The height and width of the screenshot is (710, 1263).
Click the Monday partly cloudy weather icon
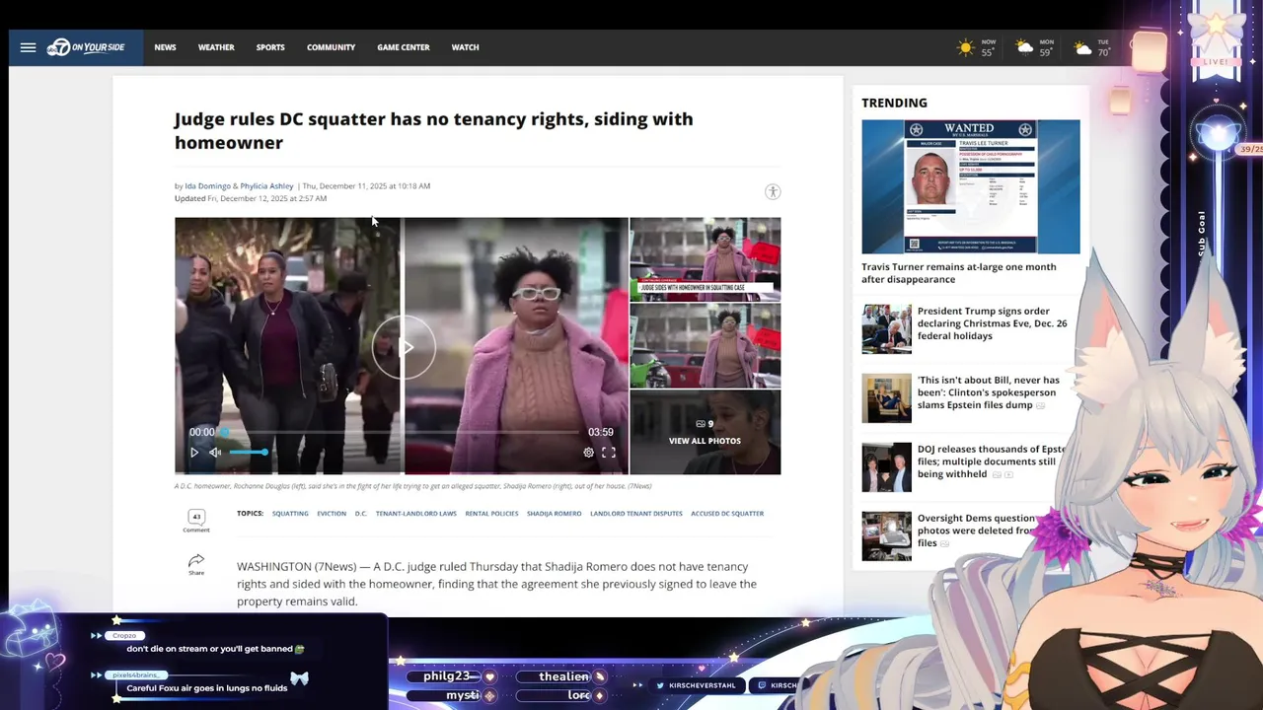[1025, 47]
